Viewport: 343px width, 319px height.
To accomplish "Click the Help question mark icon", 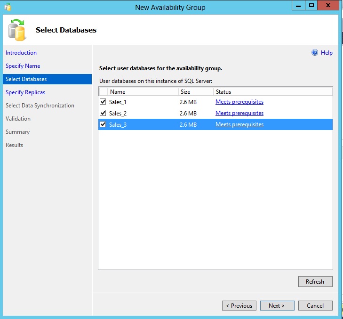I will tap(315, 53).
